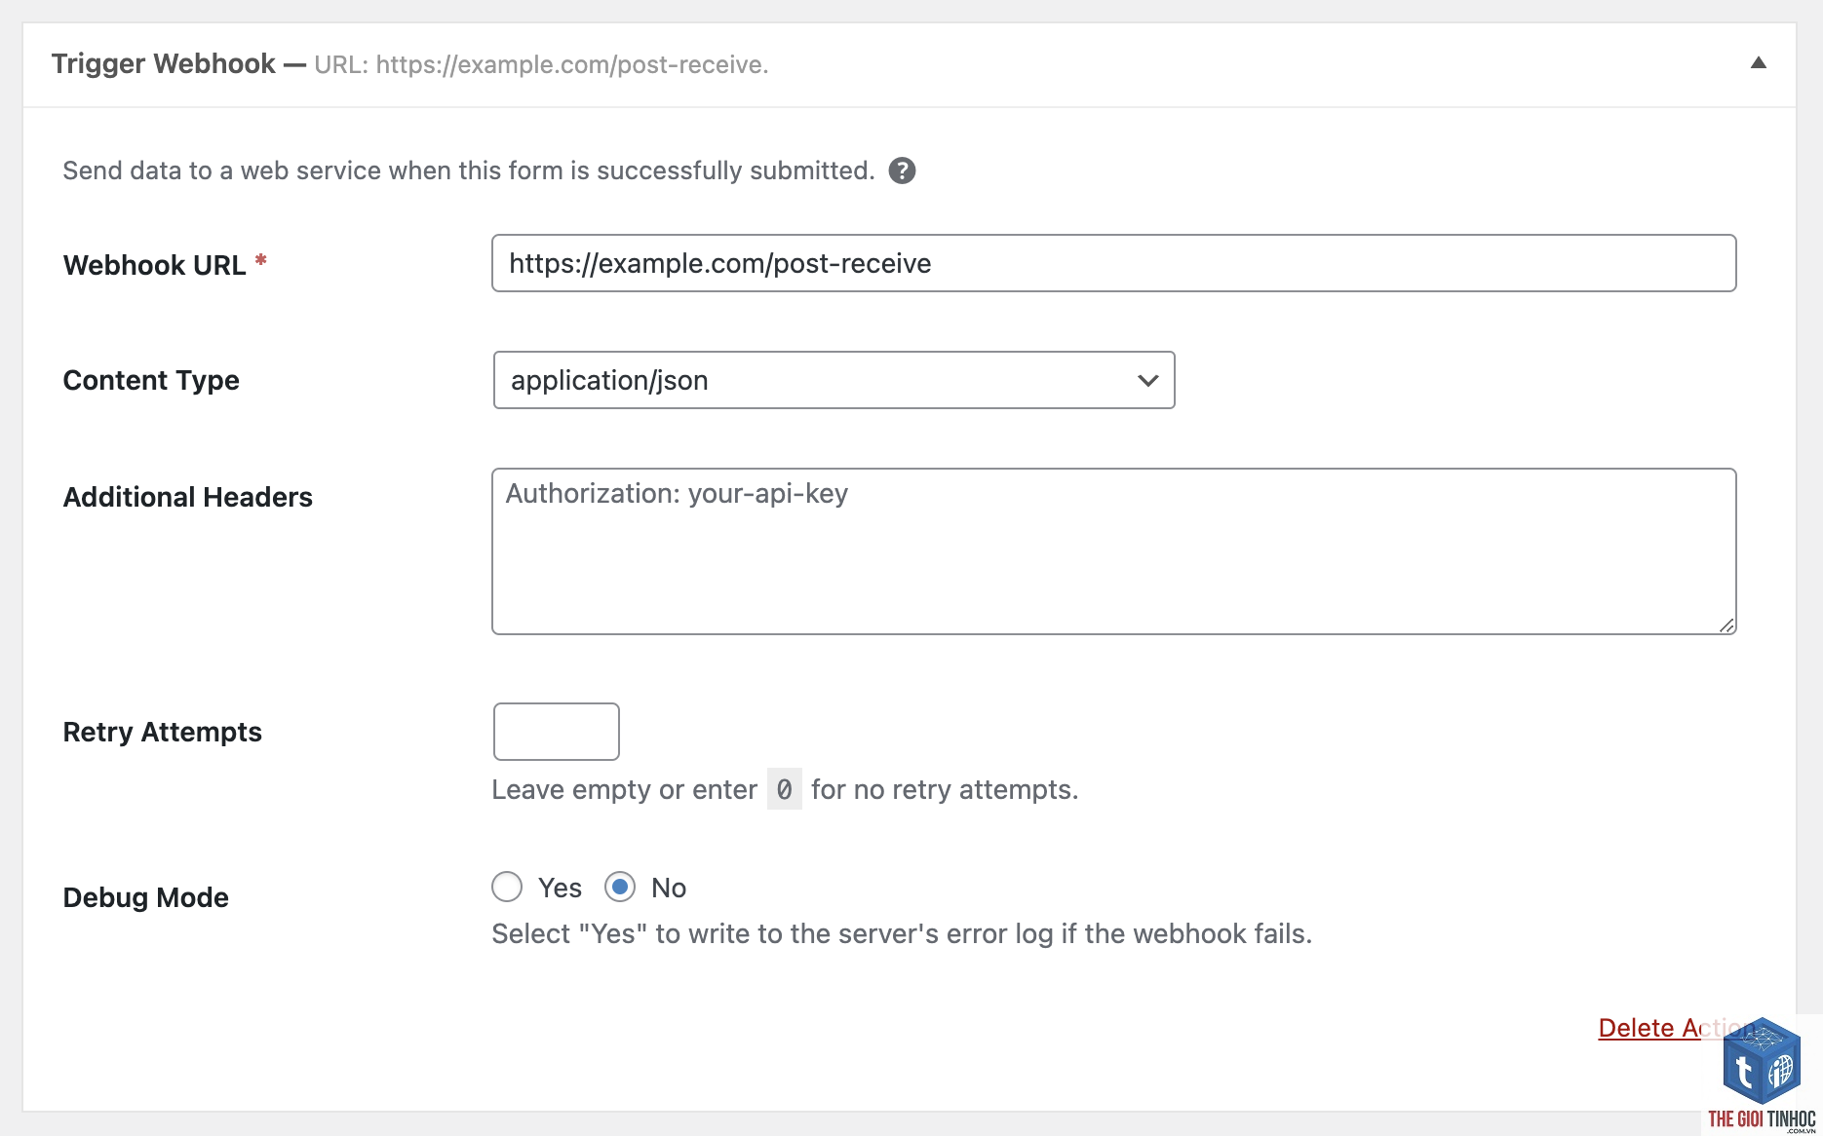The image size is (1823, 1136).
Task: Click the Content Type label
Action: (x=151, y=380)
